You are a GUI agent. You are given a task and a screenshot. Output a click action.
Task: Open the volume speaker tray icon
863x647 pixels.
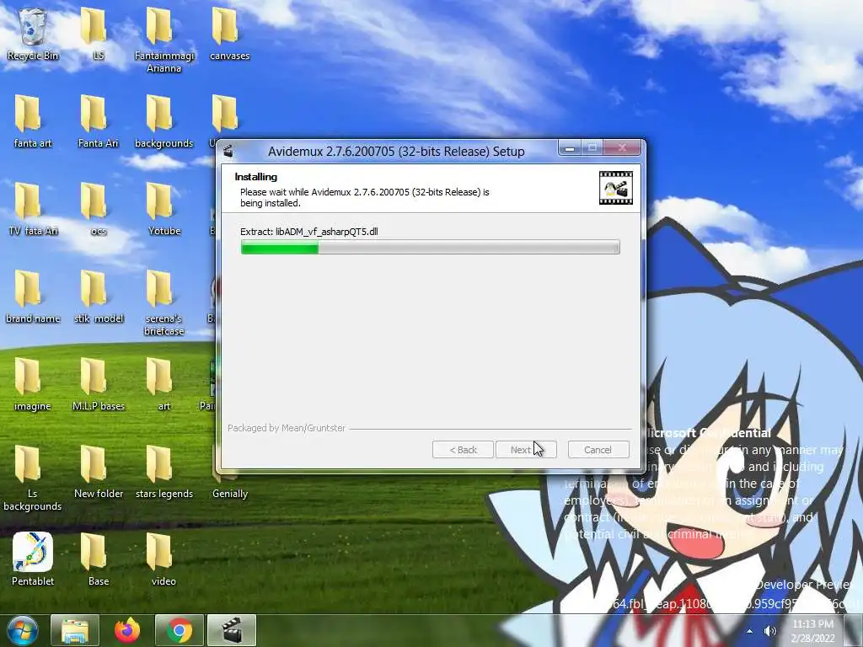coord(770,631)
